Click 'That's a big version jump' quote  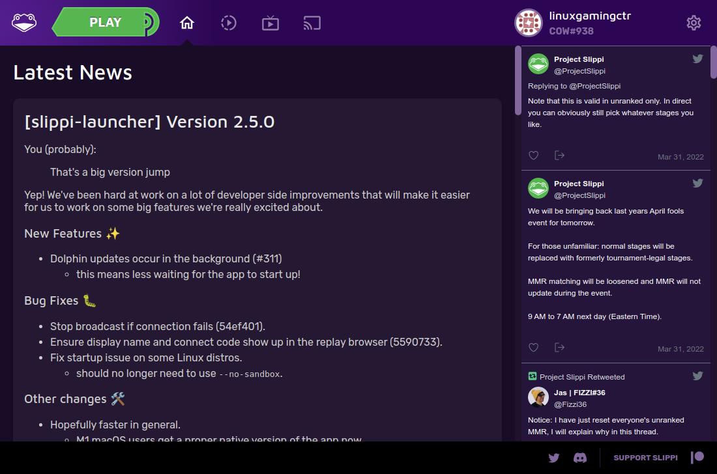pyautogui.click(x=110, y=172)
